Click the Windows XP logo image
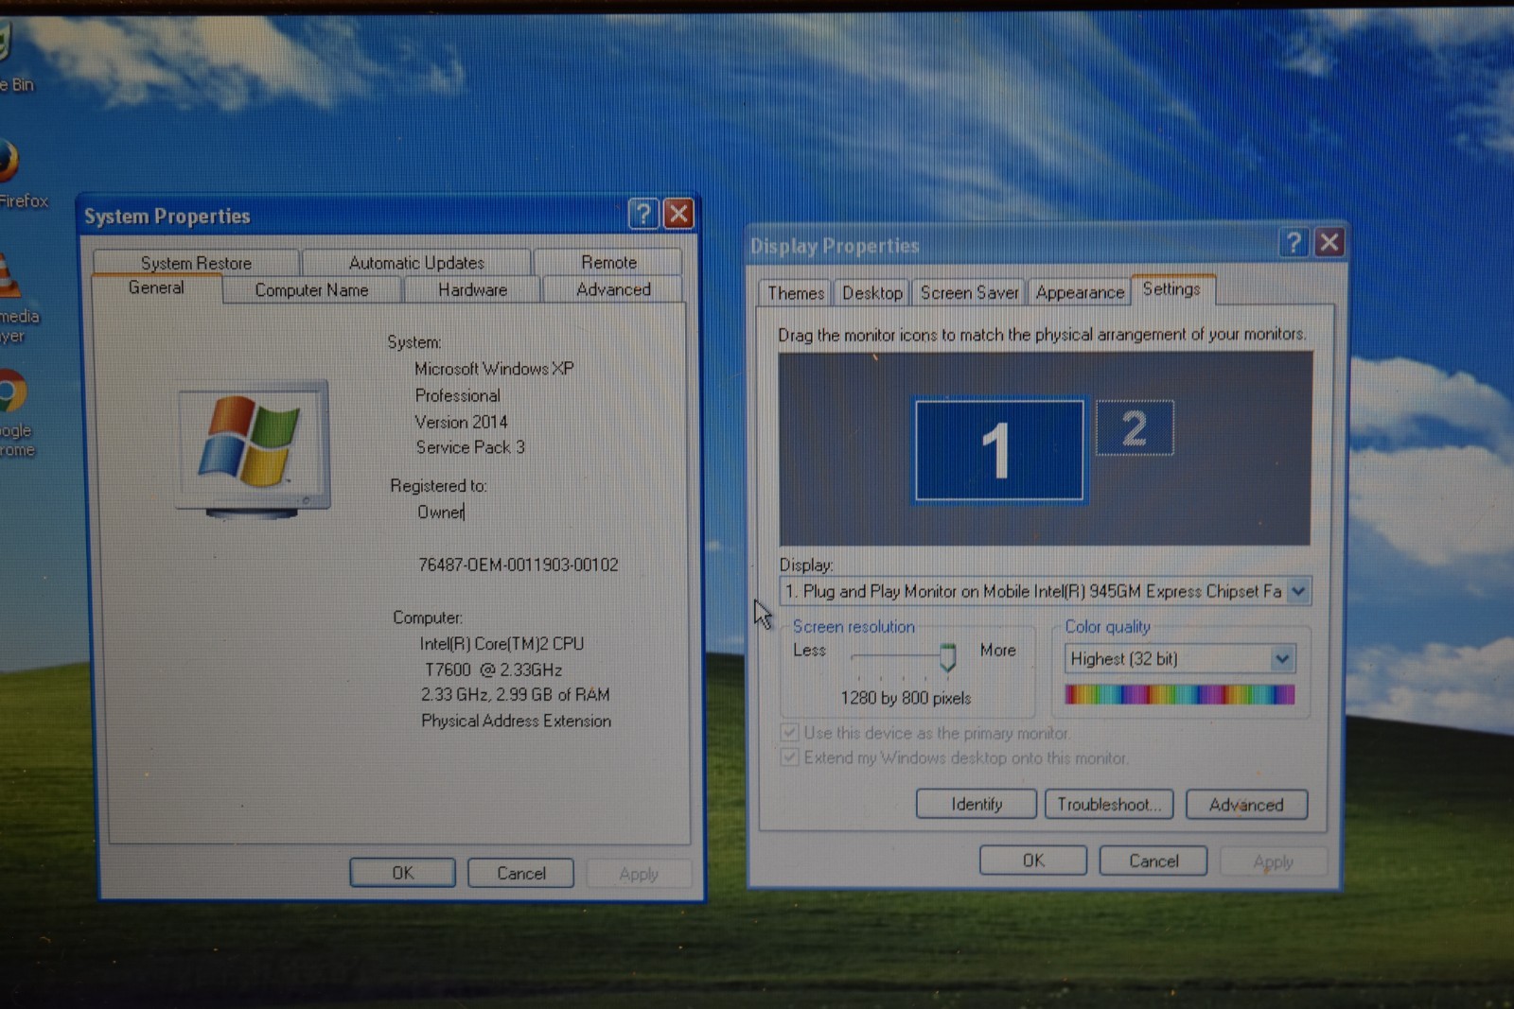1514x1009 pixels. click(253, 447)
